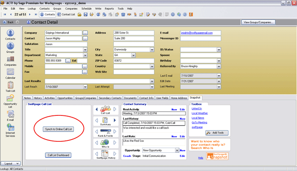The width and height of the screenshot is (297, 171).
Task: Open the File menu
Action: [5, 9]
